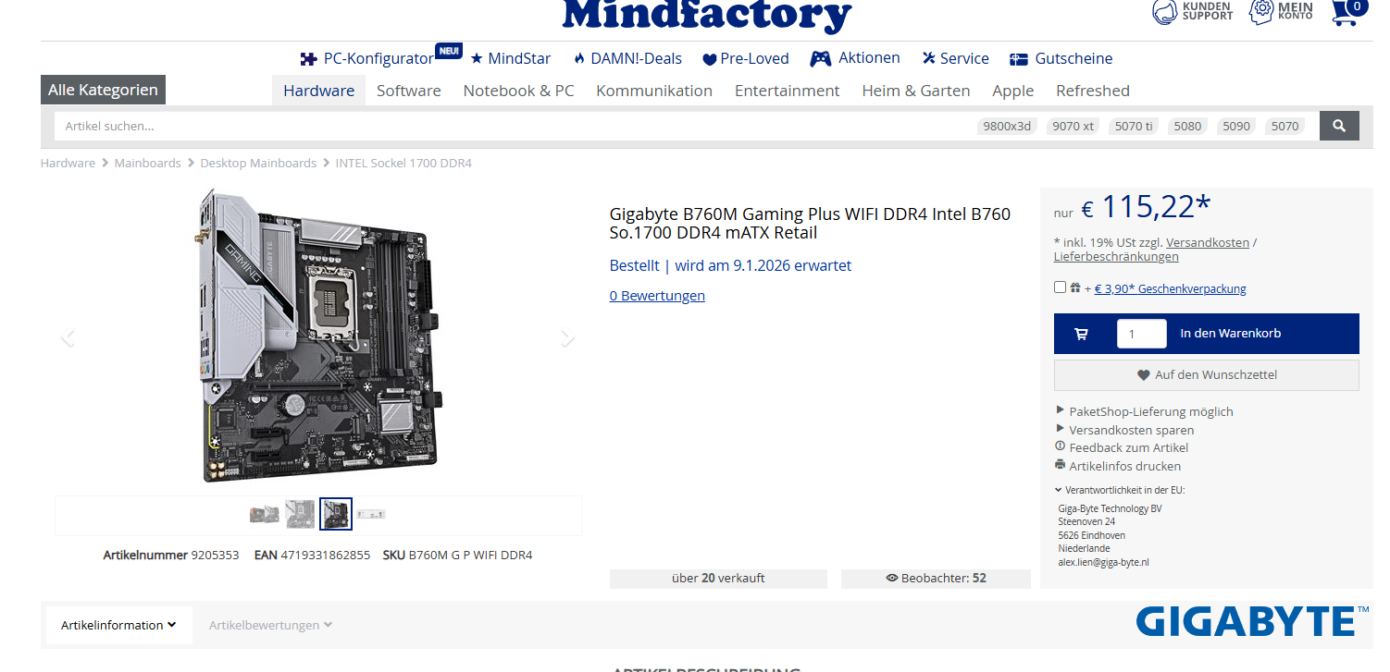
Task: Open Mein Konto gear icon
Action: (1261, 11)
